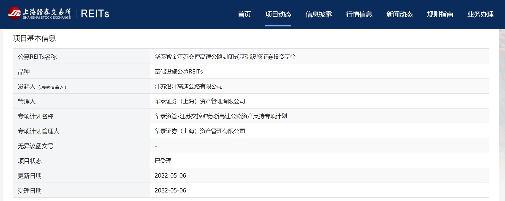Click the 专项计划管理人 row company value
This screenshot has height=201, width=505.
click(200, 131)
